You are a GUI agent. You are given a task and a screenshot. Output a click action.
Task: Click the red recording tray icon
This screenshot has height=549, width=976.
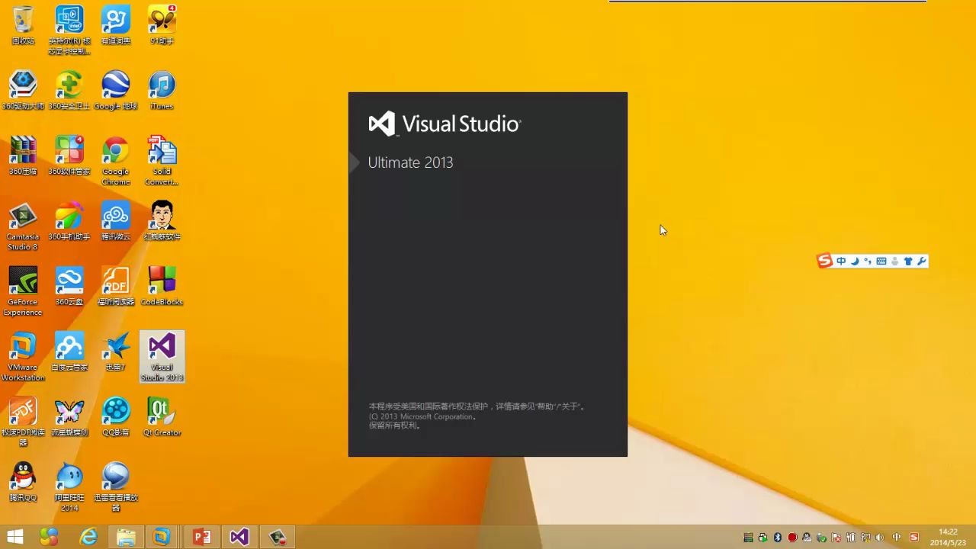click(x=792, y=538)
